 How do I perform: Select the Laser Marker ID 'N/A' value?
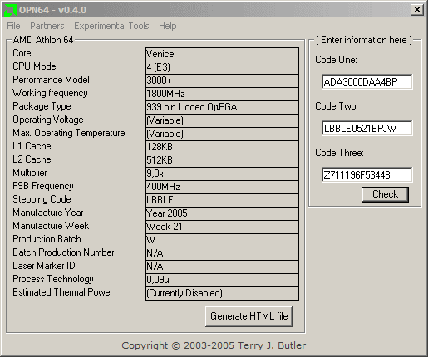point(222,267)
